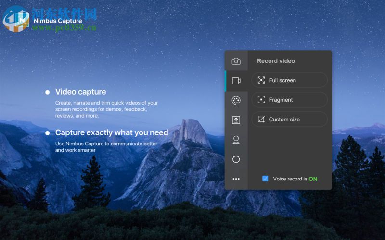
Task: Open the circular settings icon
Action: coord(236,159)
